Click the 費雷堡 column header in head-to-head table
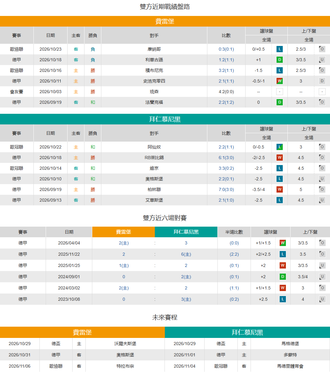The width and height of the screenshot is (330, 372). [124, 232]
